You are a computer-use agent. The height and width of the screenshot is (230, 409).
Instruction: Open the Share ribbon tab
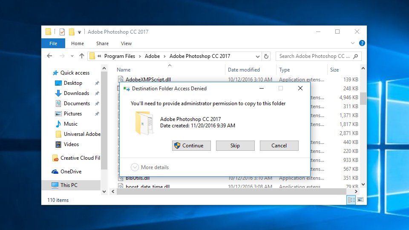click(x=102, y=43)
